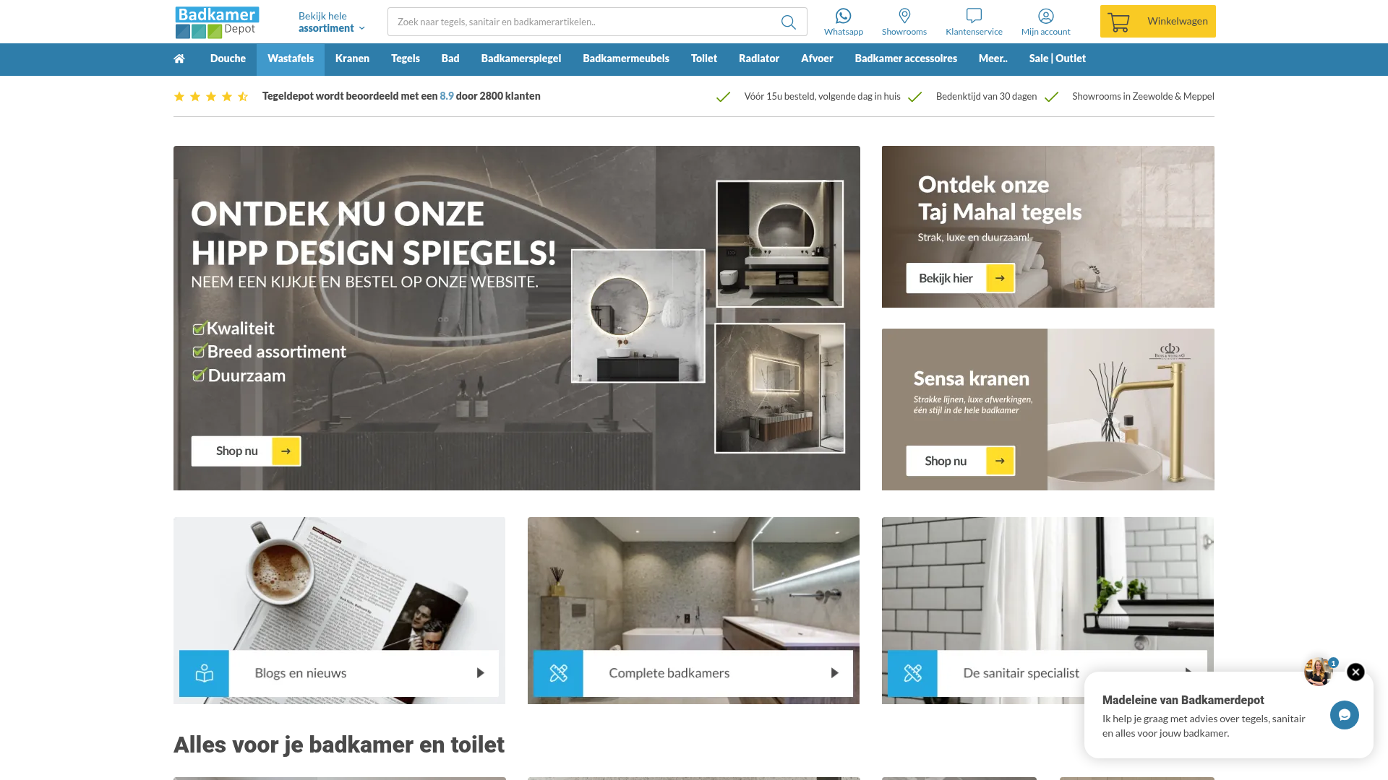Open Mijn account icon
Screen dimensions: 1388x780
point(1045,16)
